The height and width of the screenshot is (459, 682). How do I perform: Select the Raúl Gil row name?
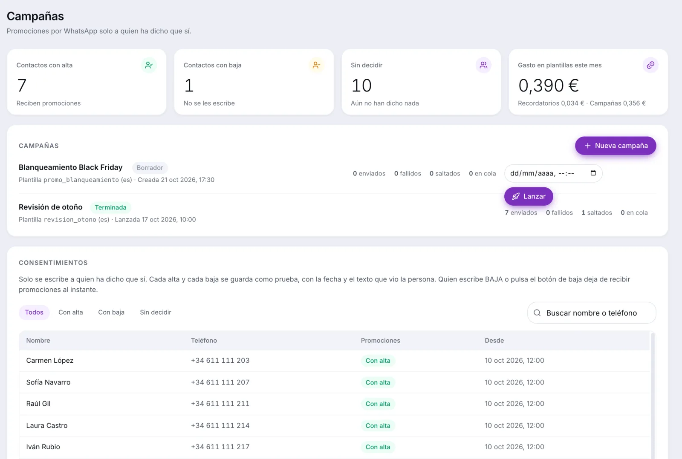point(38,404)
